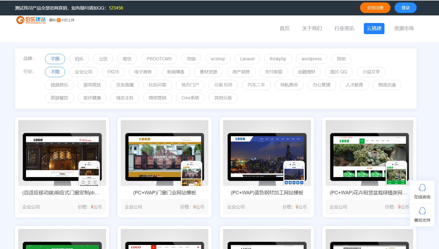
Task: Go to 首页 in navigation
Action: coord(284,28)
